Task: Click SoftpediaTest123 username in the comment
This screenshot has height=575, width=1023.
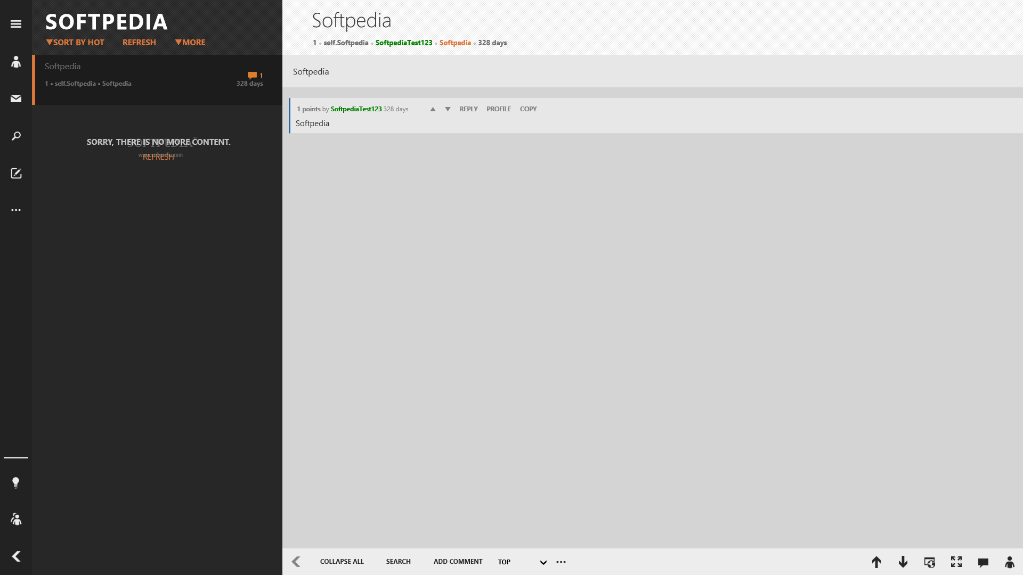Action: click(x=356, y=109)
